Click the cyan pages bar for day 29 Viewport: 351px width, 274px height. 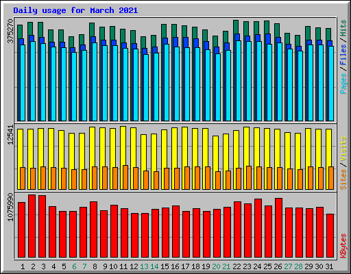click(311, 83)
